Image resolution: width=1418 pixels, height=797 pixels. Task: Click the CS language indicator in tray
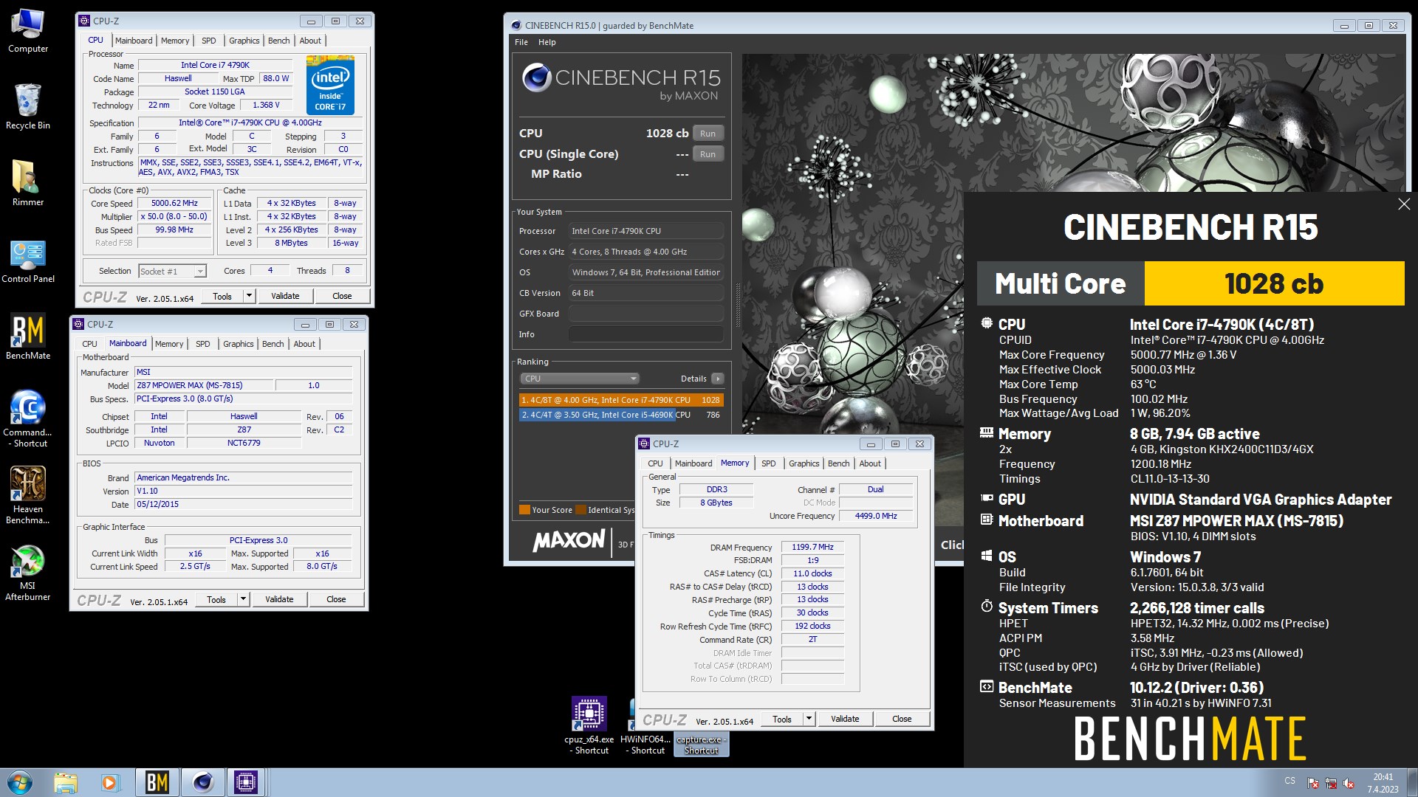[x=1289, y=781]
